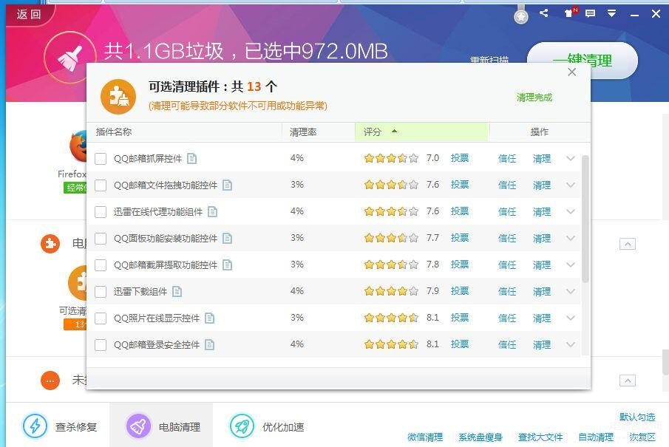669x447 pixels.
Task: Open details icon next to QQ面板功能安装功能控件
Action: pyautogui.click(x=228, y=238)
